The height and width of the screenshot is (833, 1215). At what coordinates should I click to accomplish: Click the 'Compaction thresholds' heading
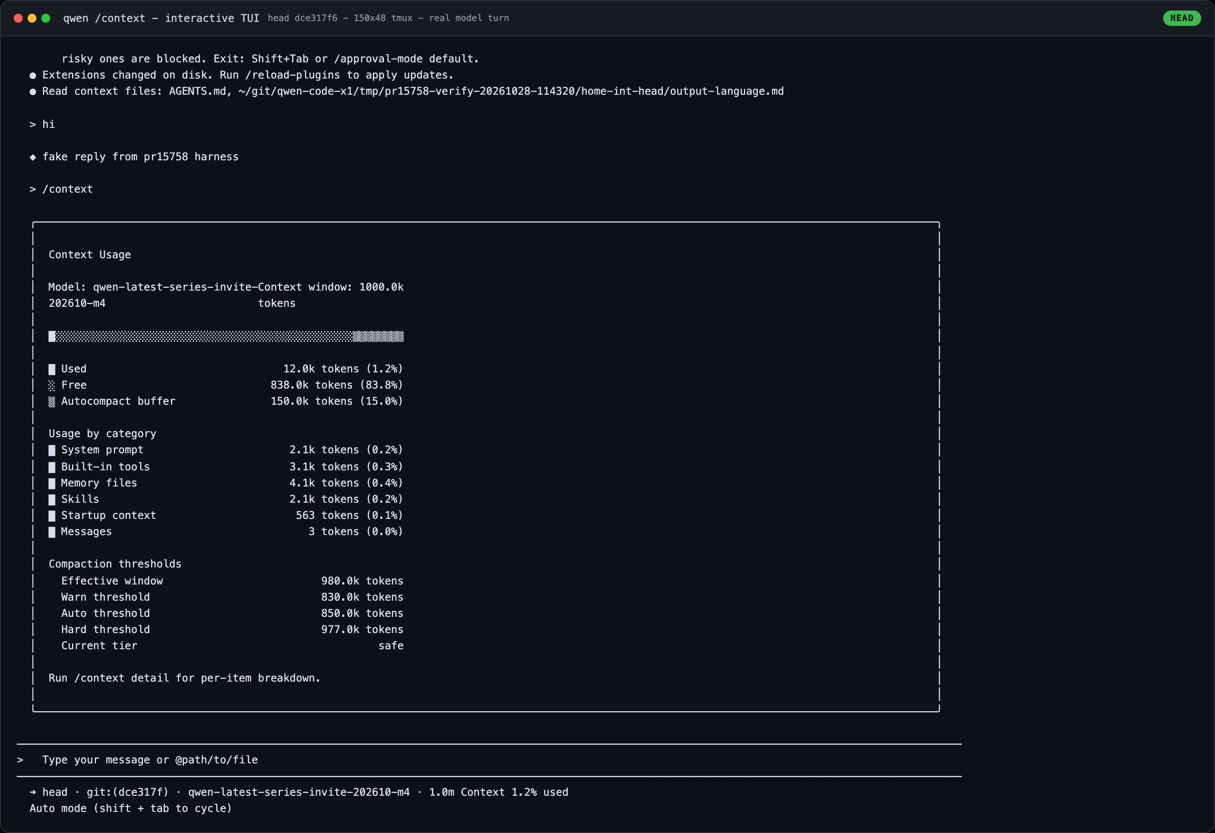coord(115,563)
